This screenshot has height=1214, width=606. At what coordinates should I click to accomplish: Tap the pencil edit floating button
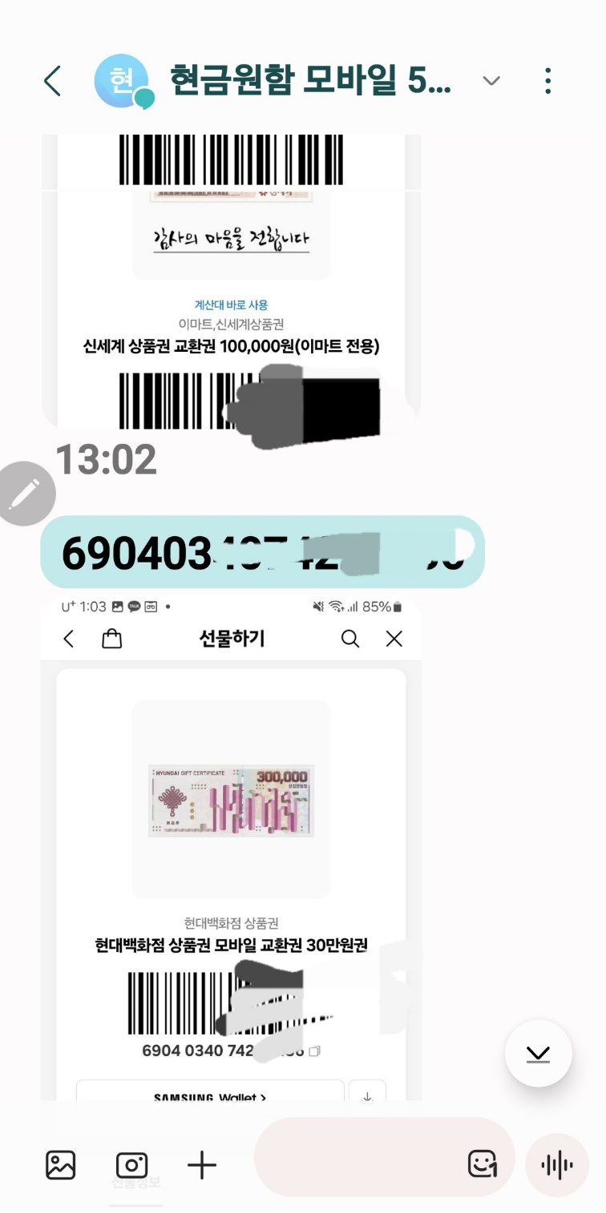(25, 494)
